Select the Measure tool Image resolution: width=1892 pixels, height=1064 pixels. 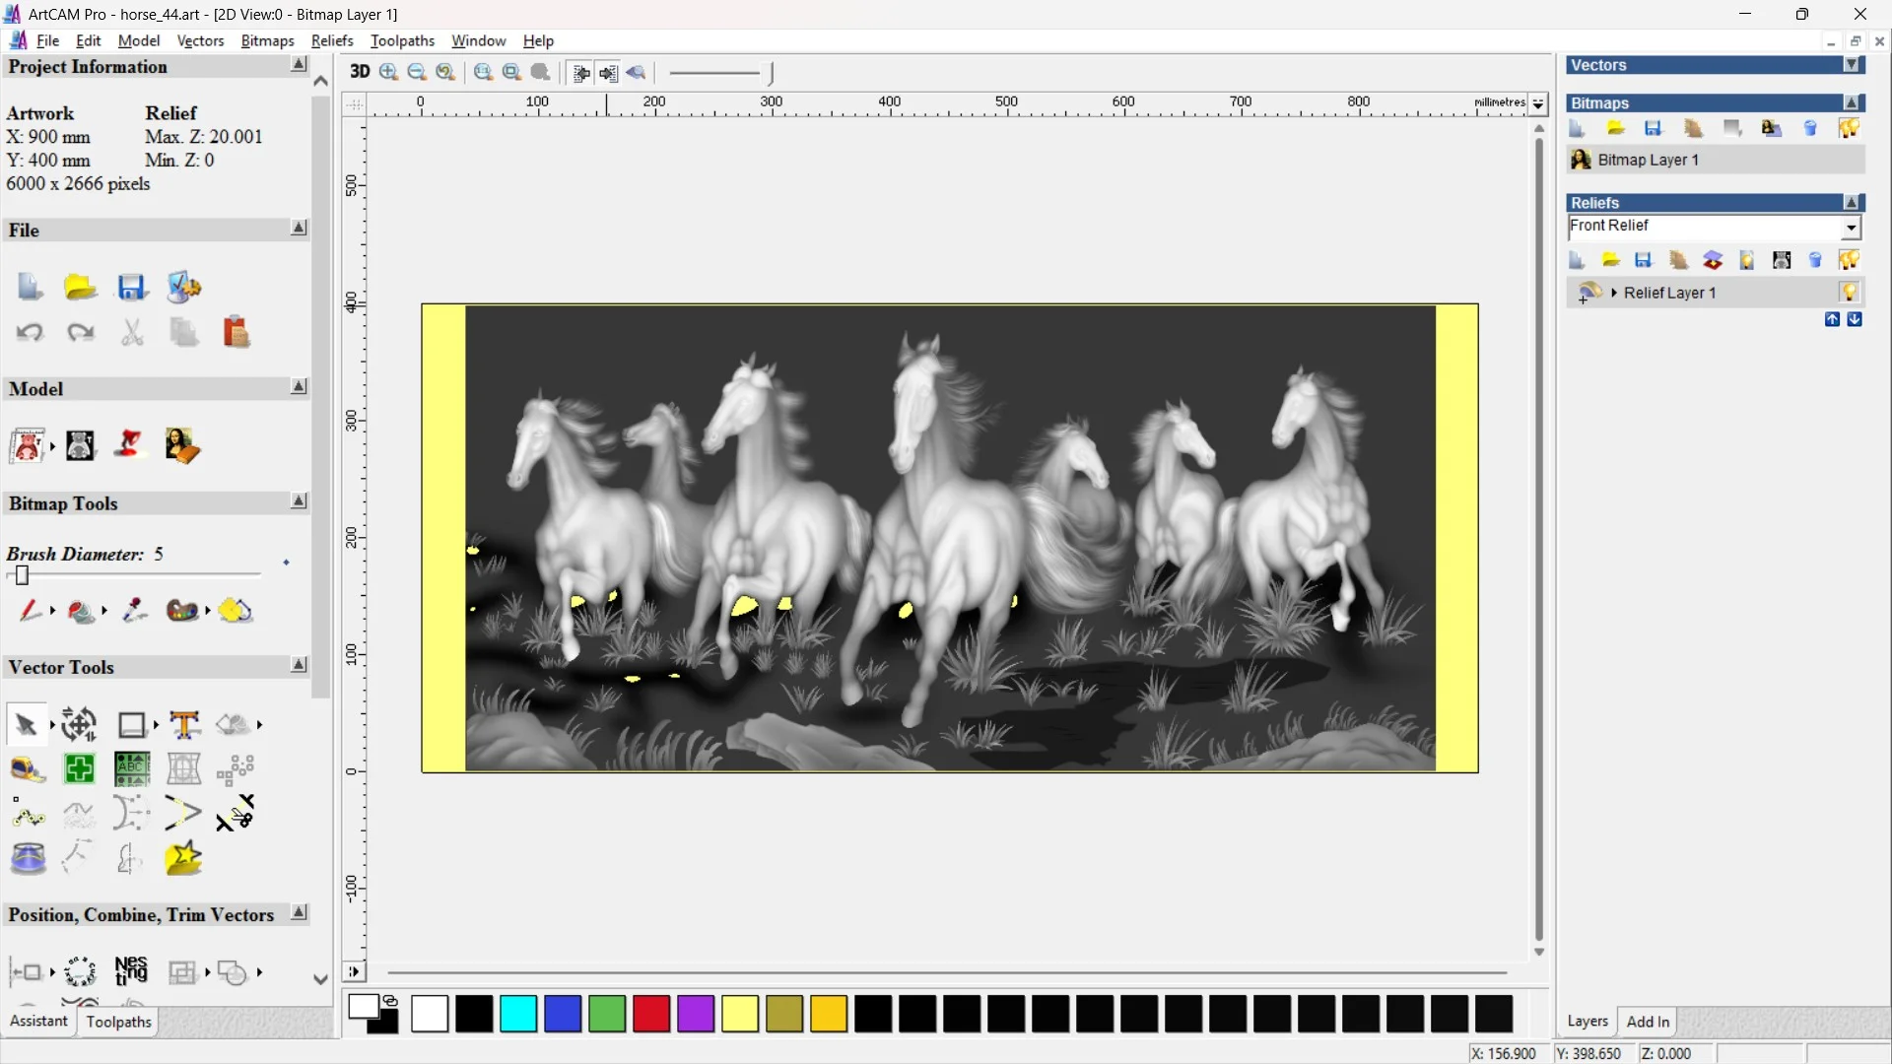click(x=28, y=770)
